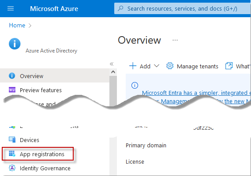This screenshot has height=176, width=251.
Task: Click the Preview features purple icon
Action: (12, 90)
